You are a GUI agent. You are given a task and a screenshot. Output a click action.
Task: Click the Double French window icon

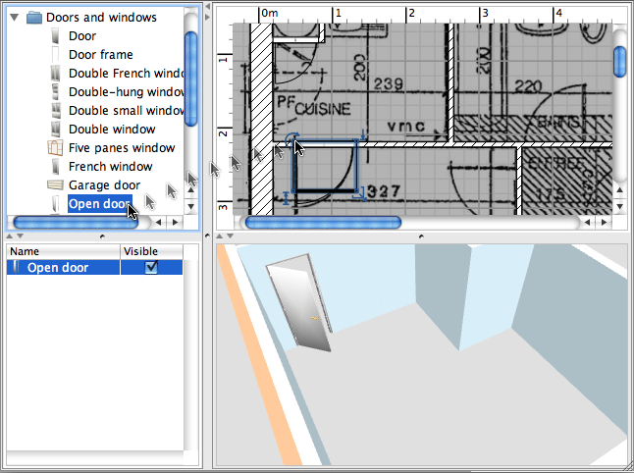point(55,74)
